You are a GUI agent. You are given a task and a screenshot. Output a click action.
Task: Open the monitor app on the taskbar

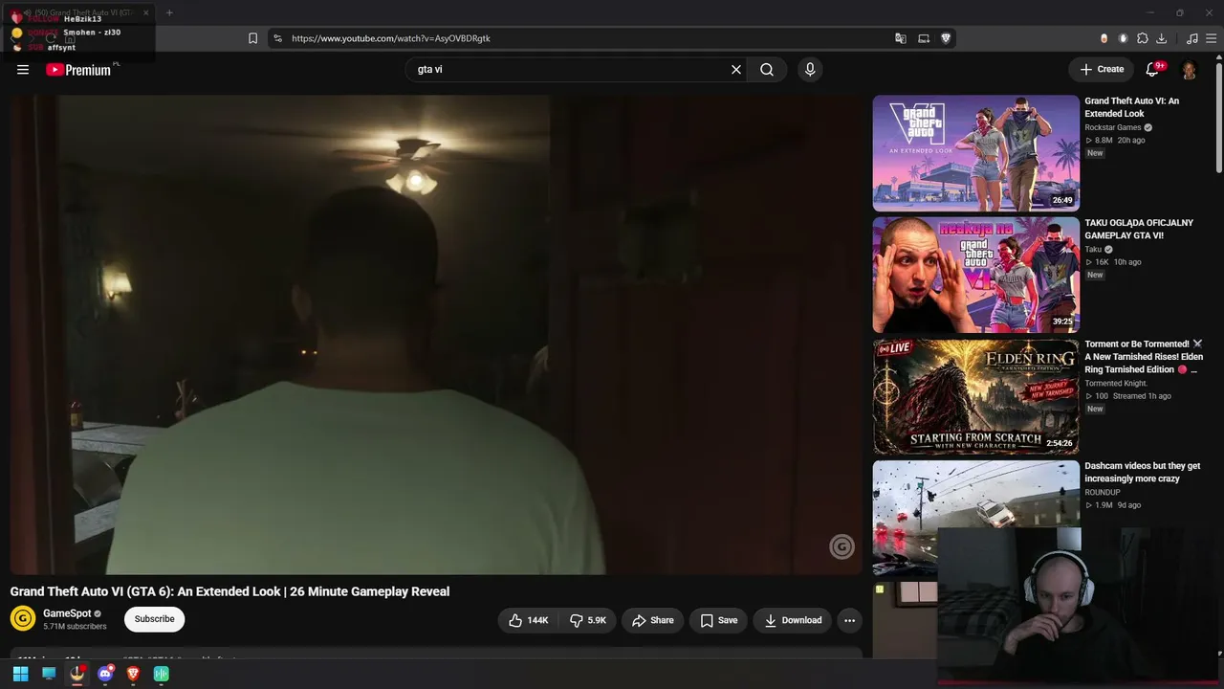49,674
